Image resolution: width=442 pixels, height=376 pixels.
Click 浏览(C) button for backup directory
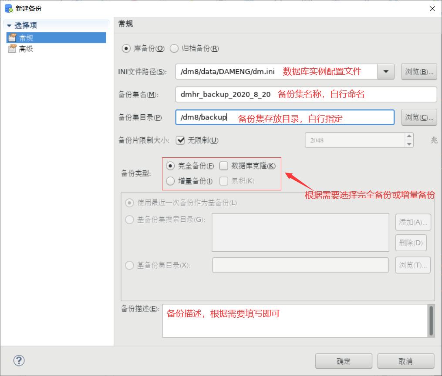419,117
